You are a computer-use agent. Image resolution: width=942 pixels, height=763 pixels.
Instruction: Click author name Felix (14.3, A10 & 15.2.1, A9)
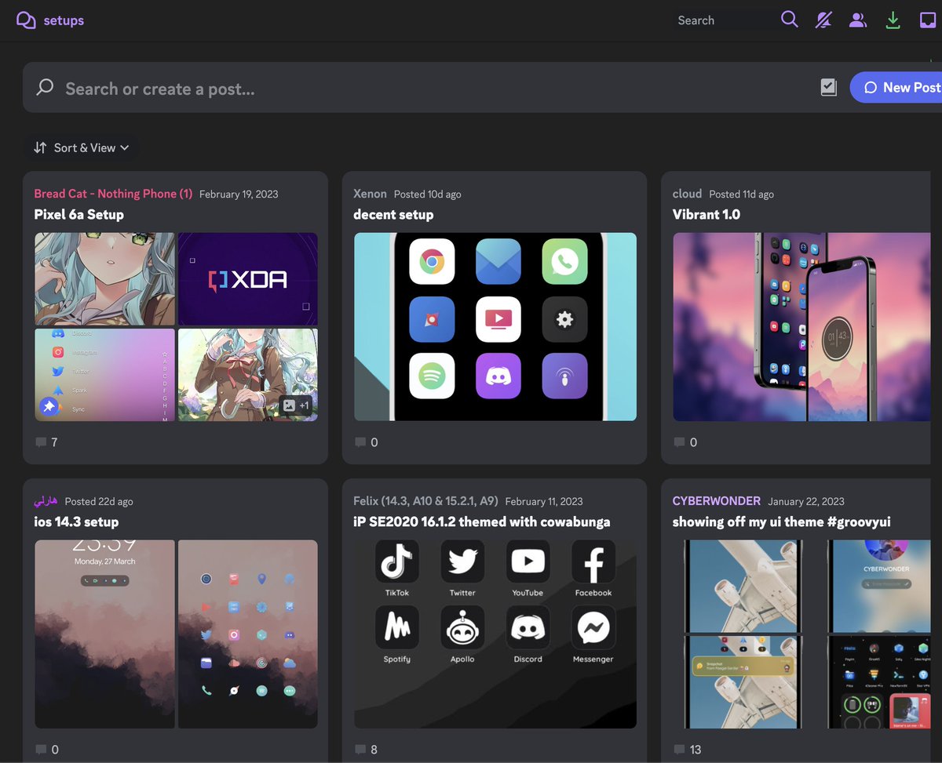pos(425,501)
